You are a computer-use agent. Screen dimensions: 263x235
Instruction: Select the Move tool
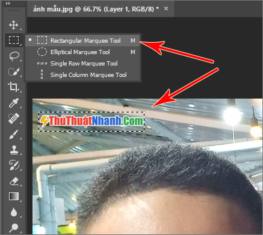[x=13, y=25]
